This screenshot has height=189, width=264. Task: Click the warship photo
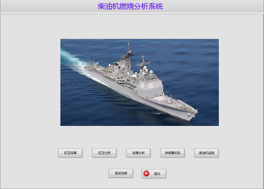tap(140, 82)
